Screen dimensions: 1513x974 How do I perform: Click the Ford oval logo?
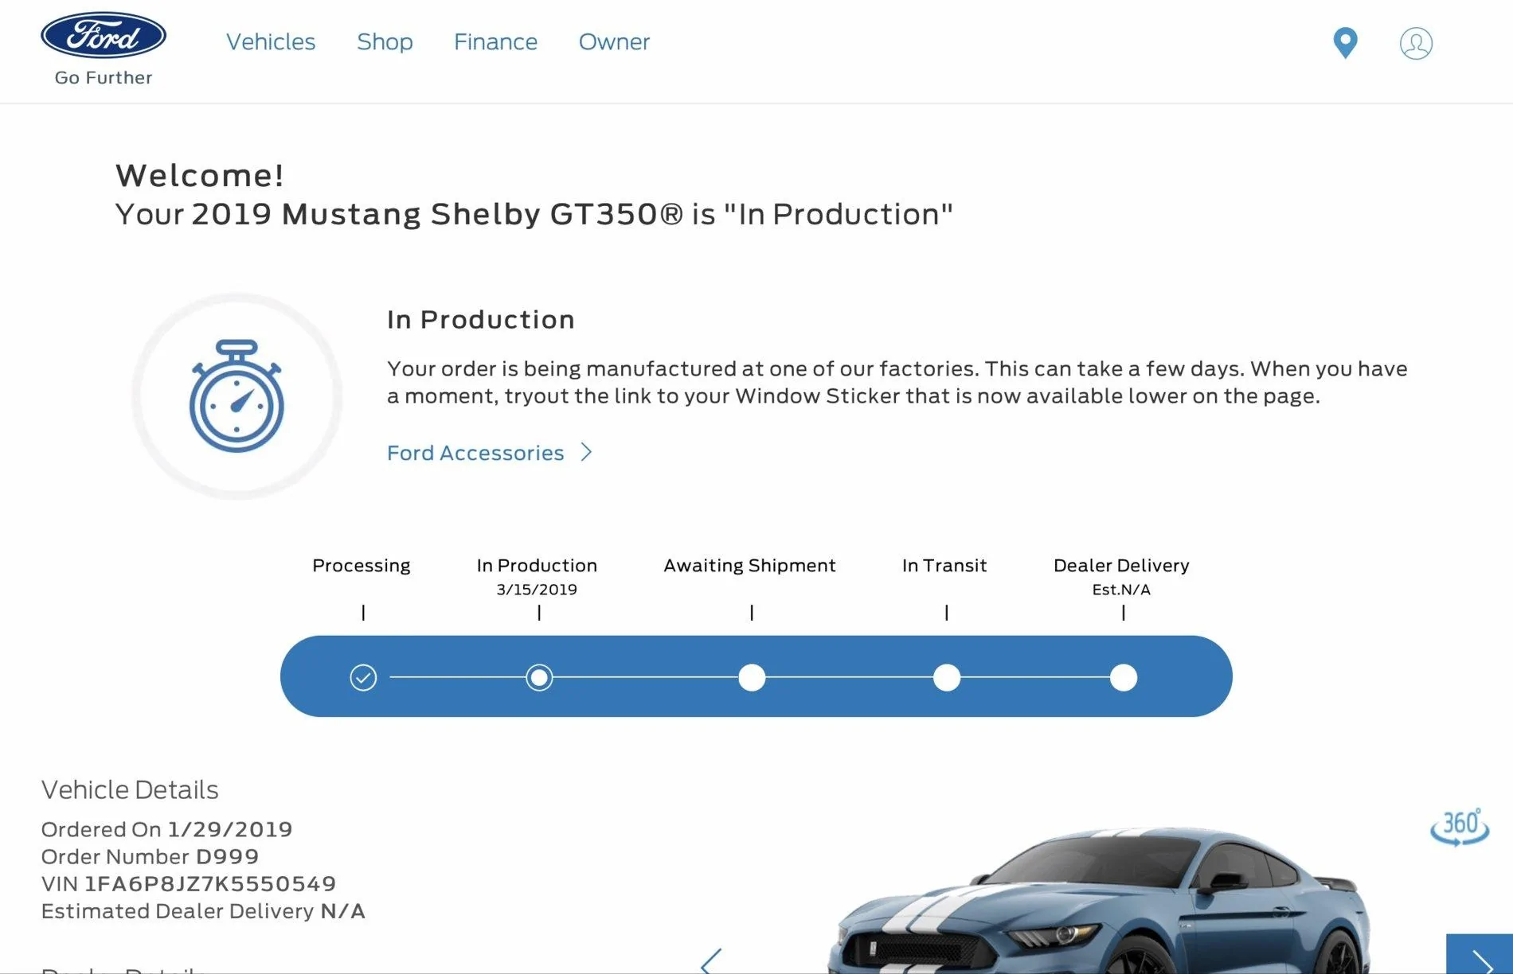(104, 35)
